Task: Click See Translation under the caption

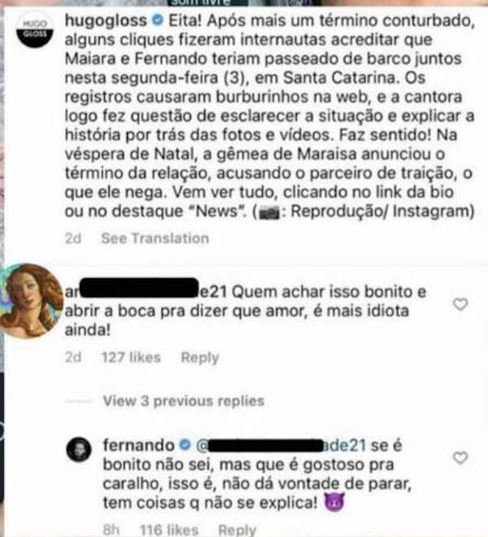Action: pyautogui.click(x=155, y=238)
